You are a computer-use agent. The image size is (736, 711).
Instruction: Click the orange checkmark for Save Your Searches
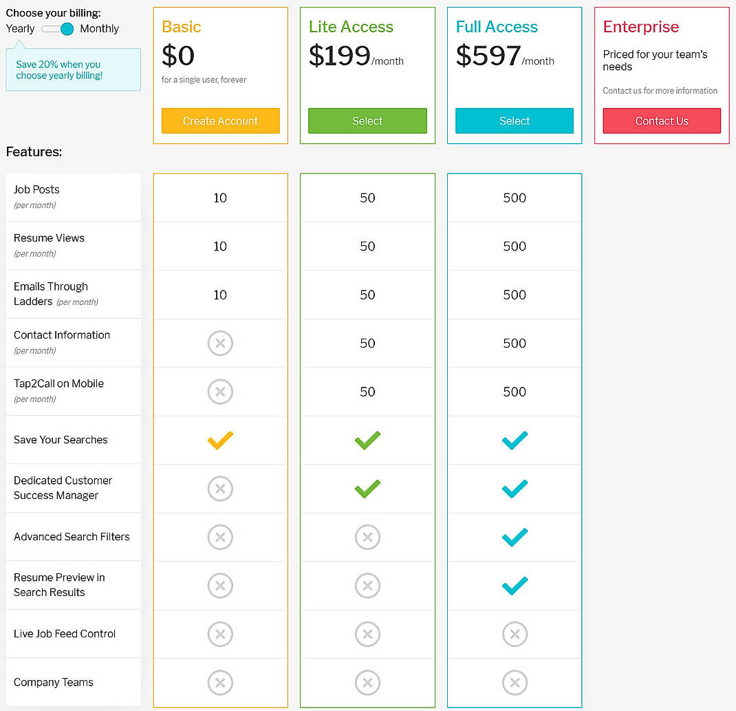point(220,441)
